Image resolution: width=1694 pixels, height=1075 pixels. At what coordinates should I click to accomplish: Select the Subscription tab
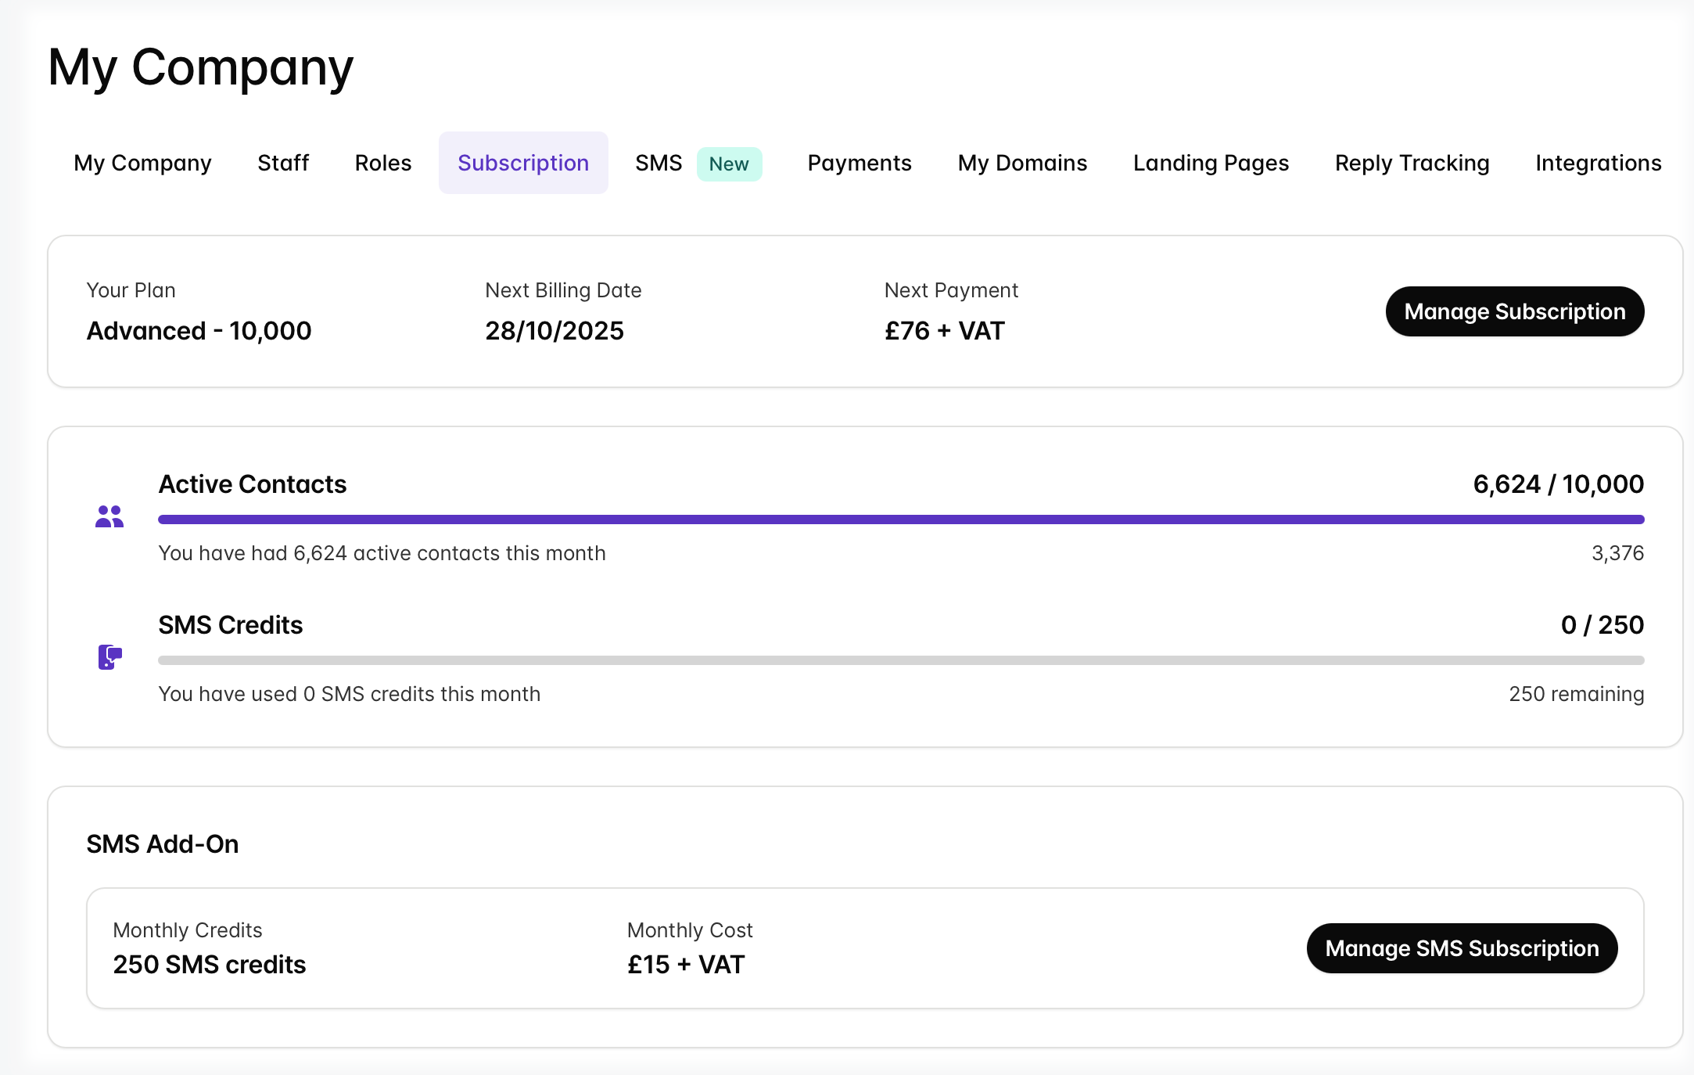[x=522, y=163]
